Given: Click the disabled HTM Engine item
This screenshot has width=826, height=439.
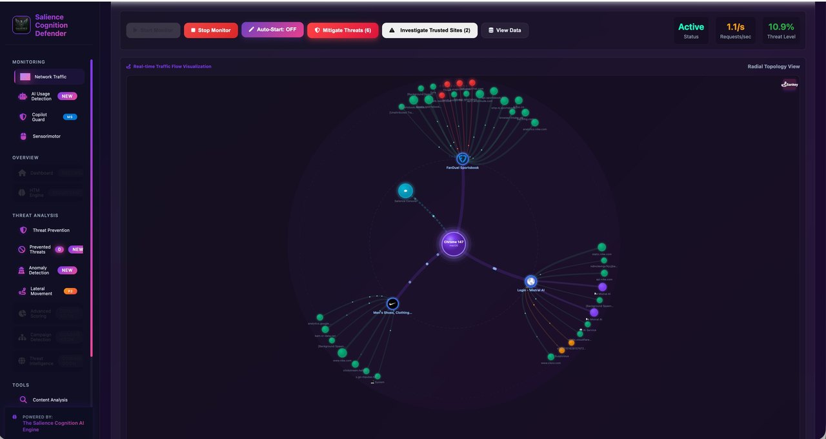Looking at the screenshot, I should click(x=49, y=192).
